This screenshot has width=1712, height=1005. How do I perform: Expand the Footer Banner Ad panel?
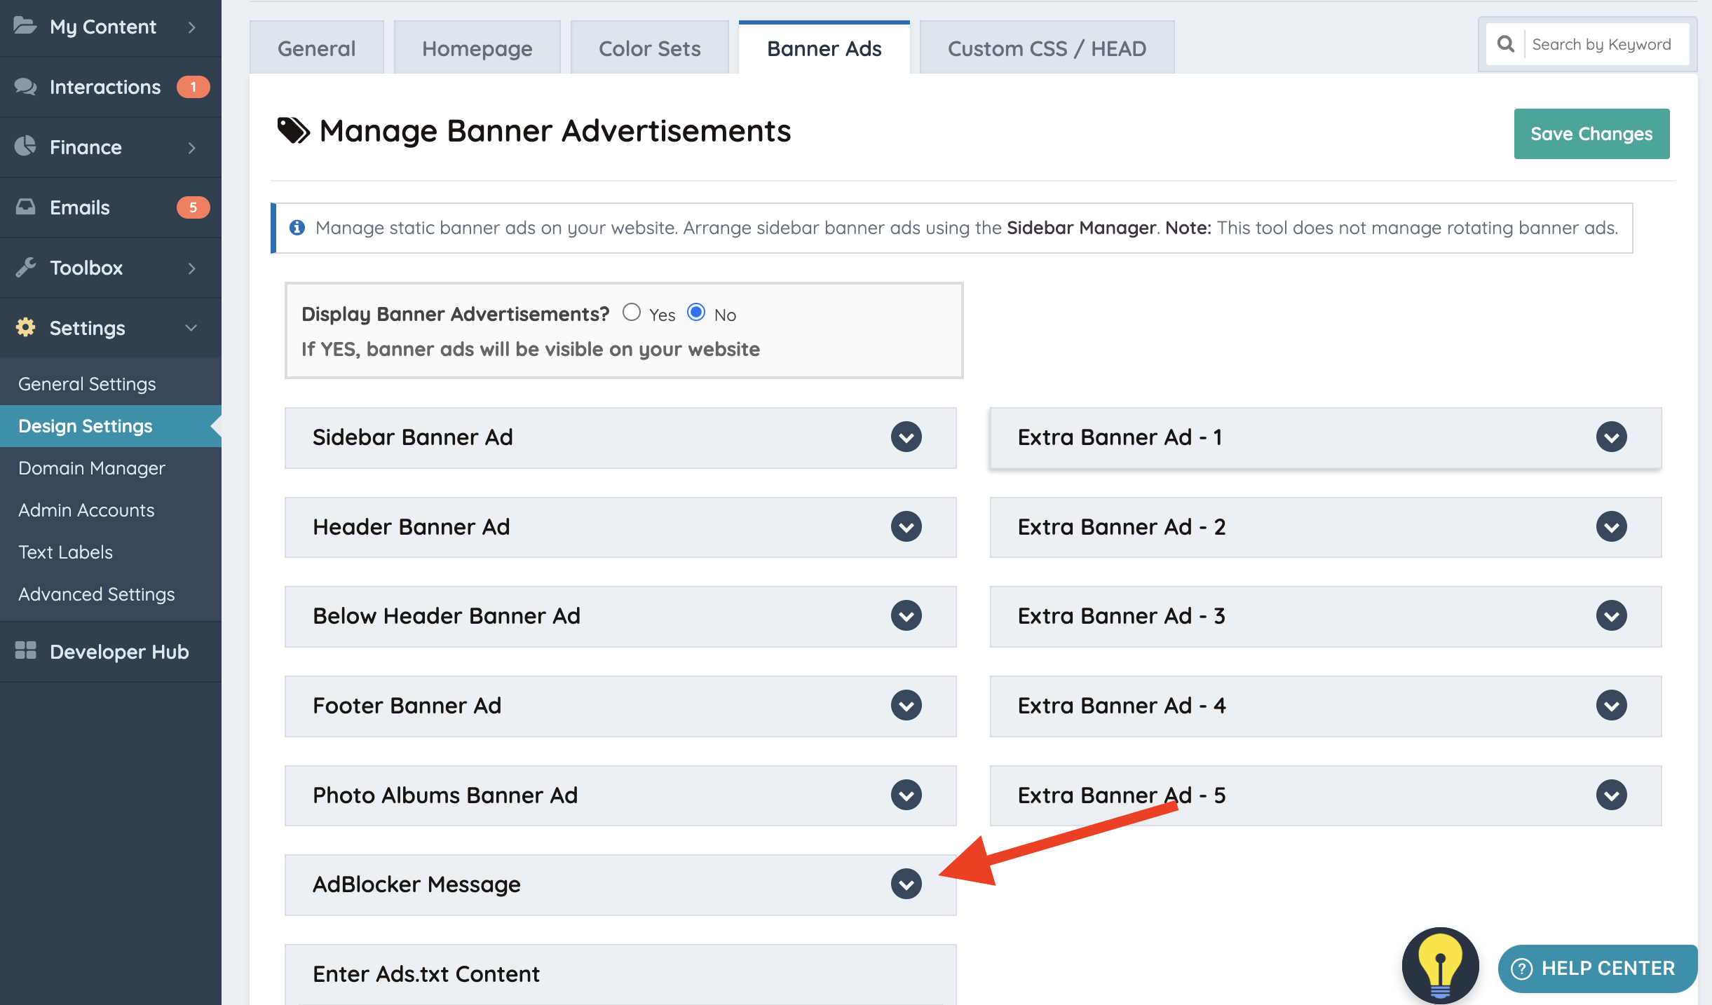pyautogui.click(x=906, y=706)
